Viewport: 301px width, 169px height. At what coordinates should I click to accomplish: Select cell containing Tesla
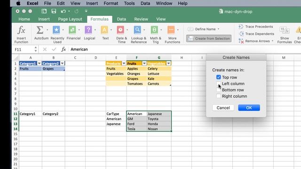pyautogui.click(x=136, y=129)
